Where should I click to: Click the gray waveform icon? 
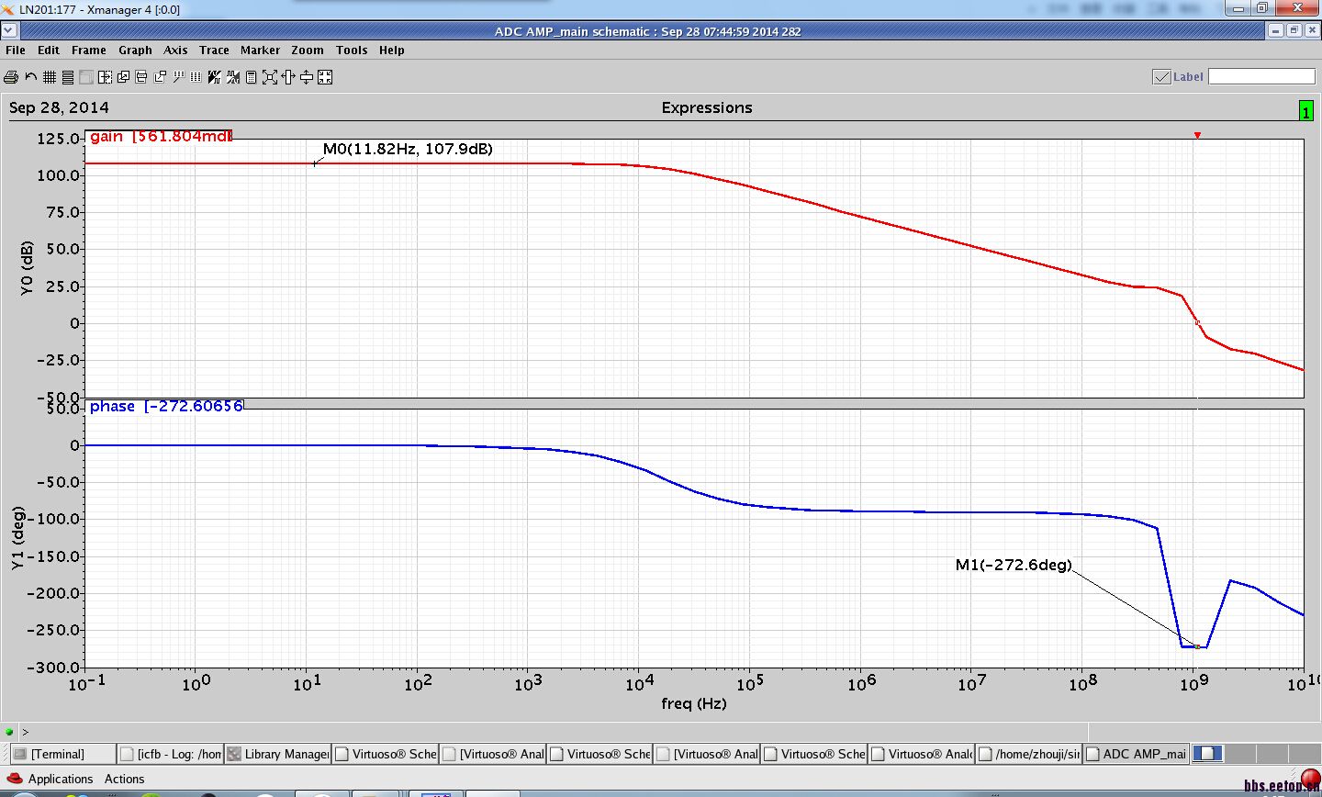[x=233, y=77]
